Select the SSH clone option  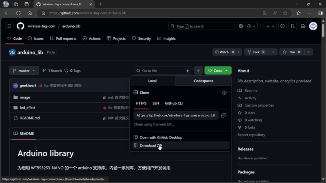pyautogui.click(x=155, y=103)
